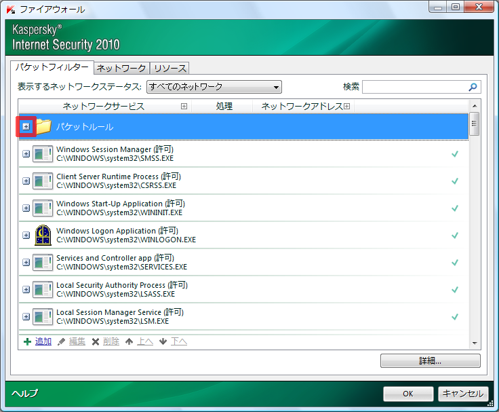Click the Services and Controller app icon
Screen dimensions: 499x412
tap(43, 262)
